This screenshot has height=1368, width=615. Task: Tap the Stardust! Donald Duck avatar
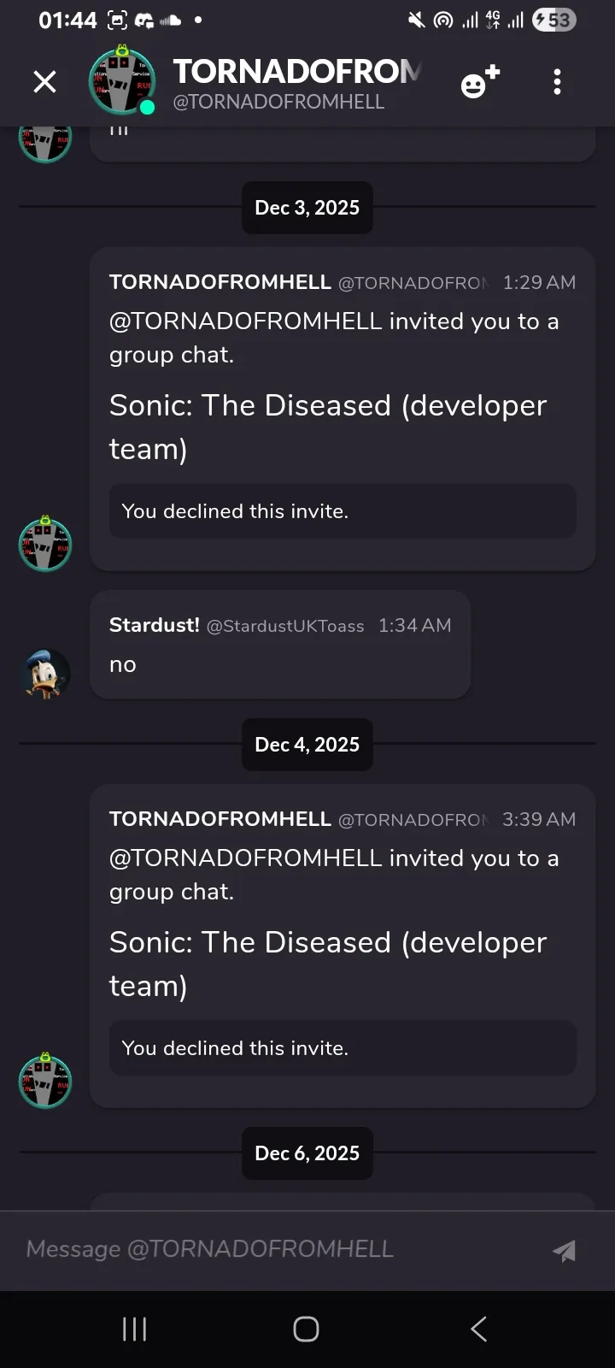(45, 675)
